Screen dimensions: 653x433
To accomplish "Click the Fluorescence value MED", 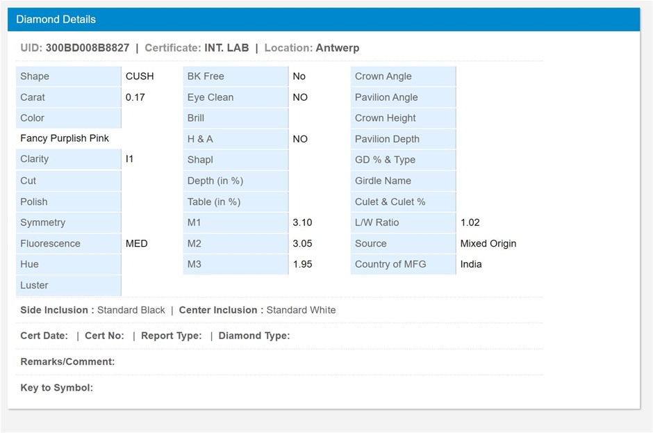I will click(137, 243).
